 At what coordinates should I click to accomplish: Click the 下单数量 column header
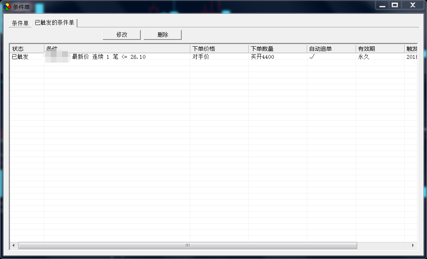click(x=278, y=49)
